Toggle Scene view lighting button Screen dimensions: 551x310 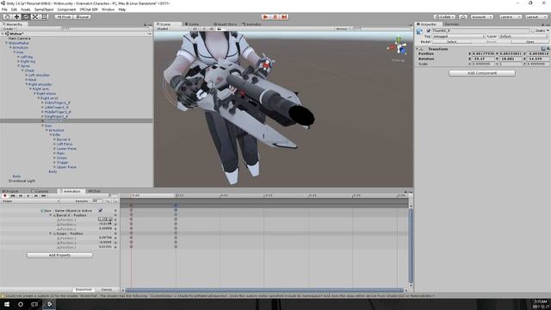click(x=203, y=28)
